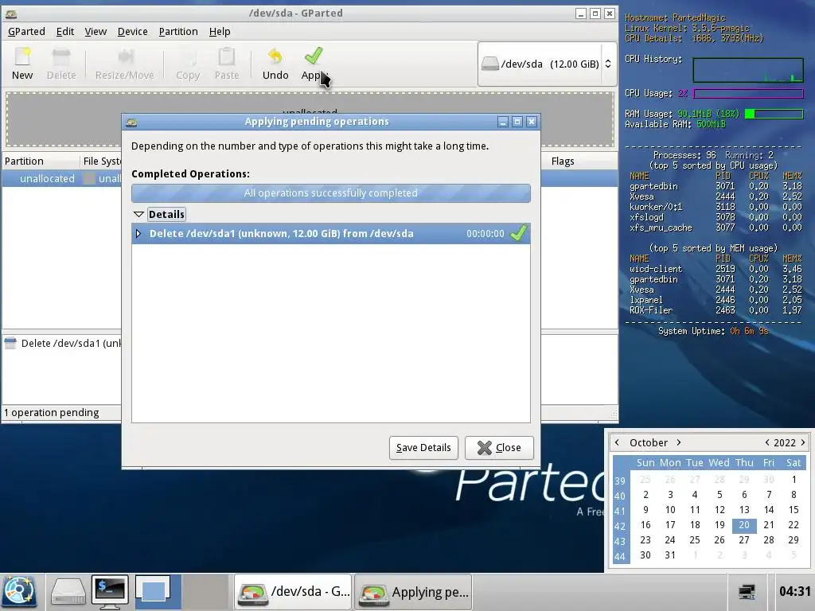Open the GParted menu
Screen dimensions: 815x611
26,32
